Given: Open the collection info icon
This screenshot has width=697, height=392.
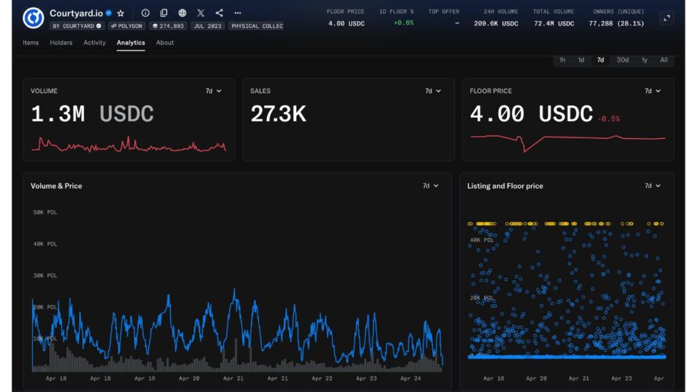Looking at the screenshot, I should (144, 12).
